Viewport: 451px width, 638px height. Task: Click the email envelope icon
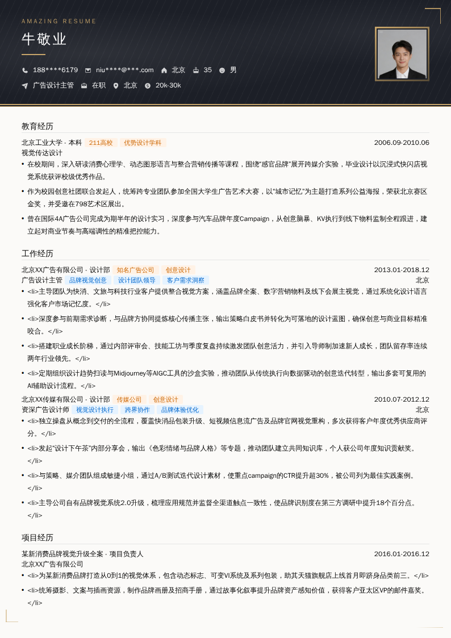(88, 70)
